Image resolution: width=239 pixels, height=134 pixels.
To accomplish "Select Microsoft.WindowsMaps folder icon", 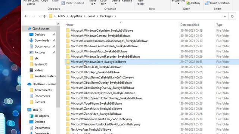I will [x=68, y=51].
